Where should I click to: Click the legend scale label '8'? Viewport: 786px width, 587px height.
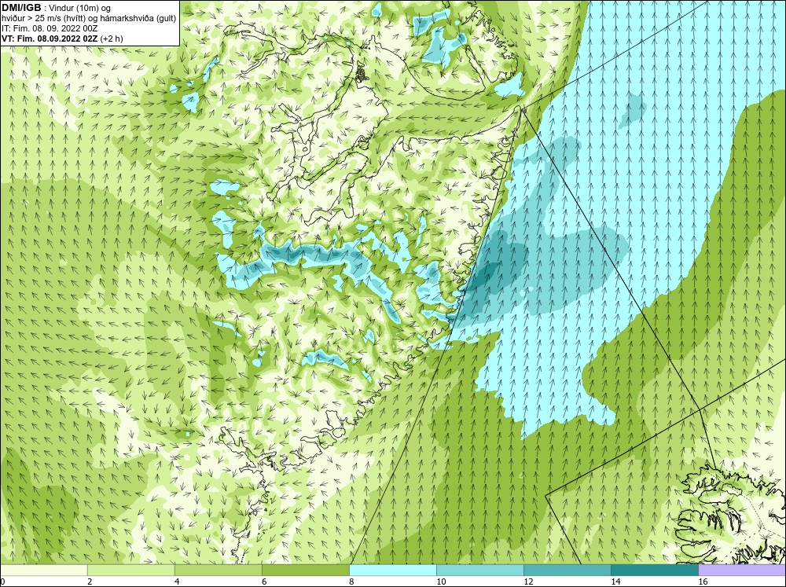click(352, 581)
